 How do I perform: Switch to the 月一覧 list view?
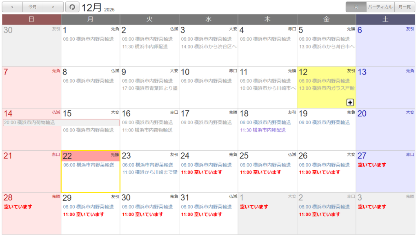coord(405,7)
